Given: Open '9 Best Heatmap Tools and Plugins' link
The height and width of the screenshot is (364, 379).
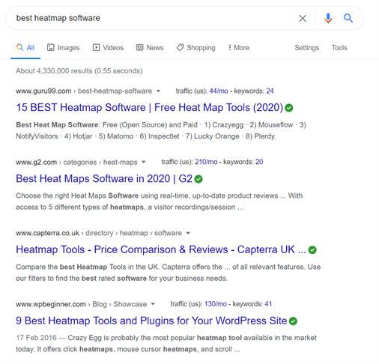Looking at the screenshot, I should (151, 321).
